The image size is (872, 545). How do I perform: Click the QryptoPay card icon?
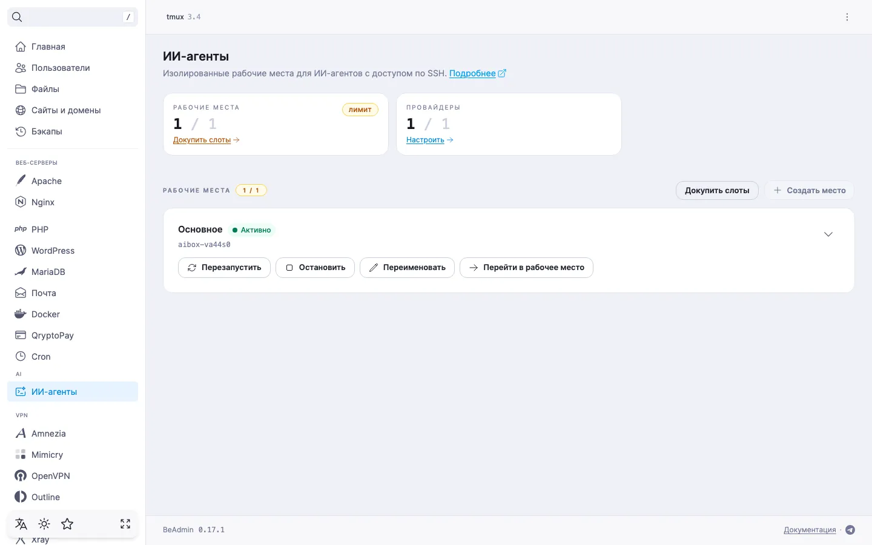coord(21,335)
